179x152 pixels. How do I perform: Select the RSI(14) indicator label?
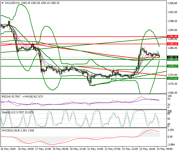pyautogui.click(x=6, y=97)
